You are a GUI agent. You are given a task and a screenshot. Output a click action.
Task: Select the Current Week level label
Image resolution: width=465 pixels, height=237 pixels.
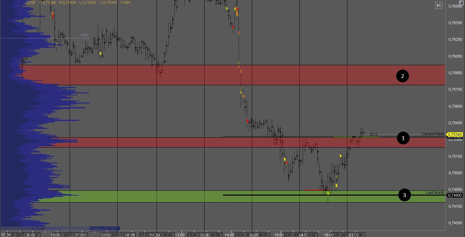pos(433,134)
